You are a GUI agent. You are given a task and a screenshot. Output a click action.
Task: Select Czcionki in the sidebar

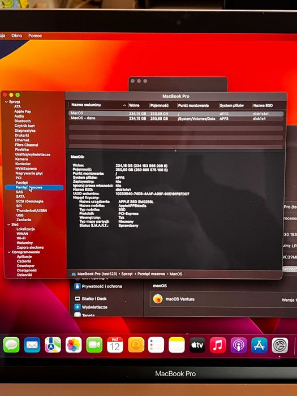click(24, 261)
